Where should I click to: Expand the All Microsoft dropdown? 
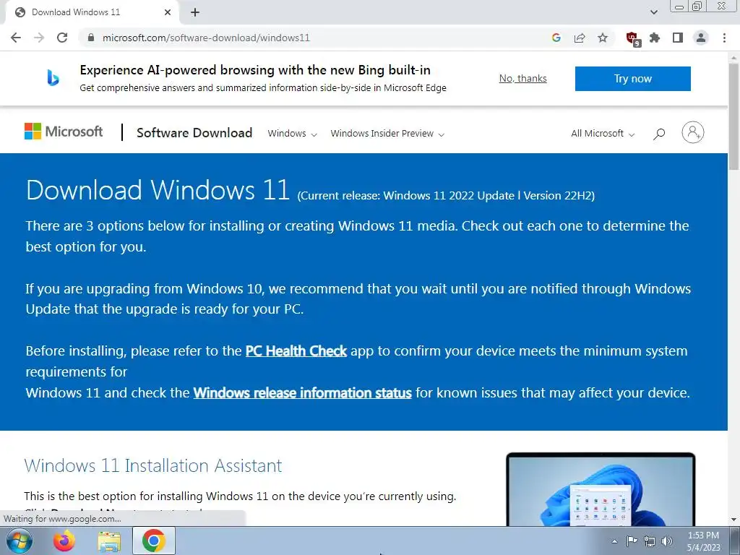point(603,134)
